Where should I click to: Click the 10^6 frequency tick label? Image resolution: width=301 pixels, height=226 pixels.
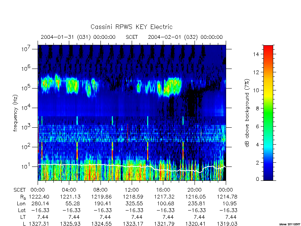coord(26,69)
